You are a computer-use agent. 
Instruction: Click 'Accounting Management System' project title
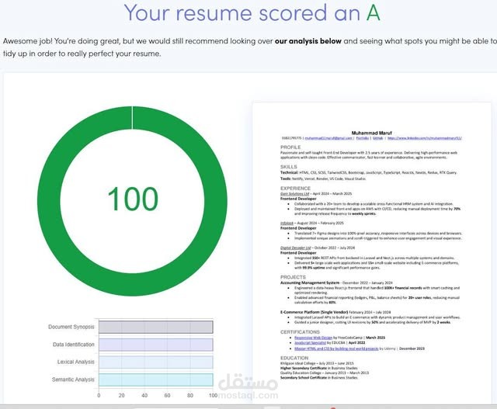pyautogui.click(x=310, y=282)
